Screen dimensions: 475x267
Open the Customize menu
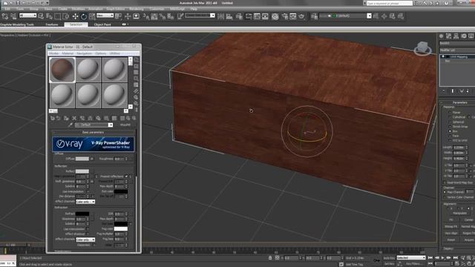[x=157, y=9]
